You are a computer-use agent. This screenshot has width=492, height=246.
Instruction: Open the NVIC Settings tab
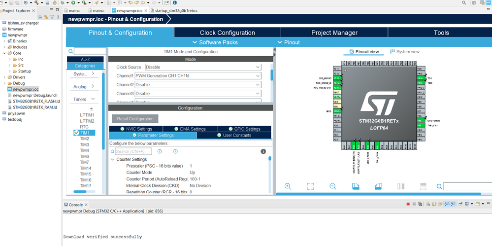coord(136,129)
